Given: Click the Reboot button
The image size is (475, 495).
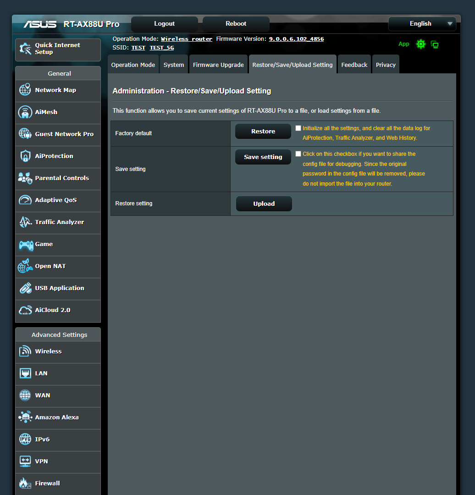Looking at the screenshot, I should [236, 24].
